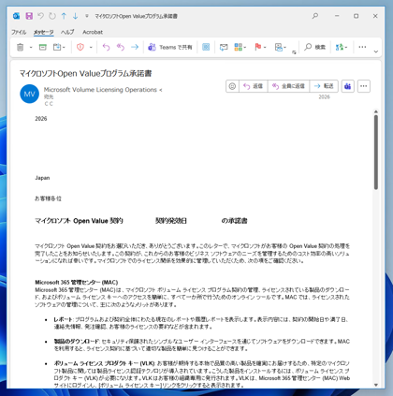Select the メッセージ ribbon tab
This screenshot has width=393, height=396.
coord(44,32)
